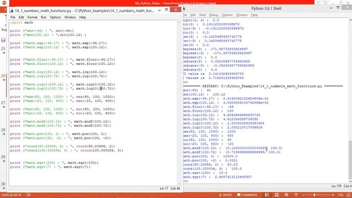Image resolution: width=352 pixels, height=198 pixels.
Task: Switch to Slide Sorter view icon
Action: point(277,195)
